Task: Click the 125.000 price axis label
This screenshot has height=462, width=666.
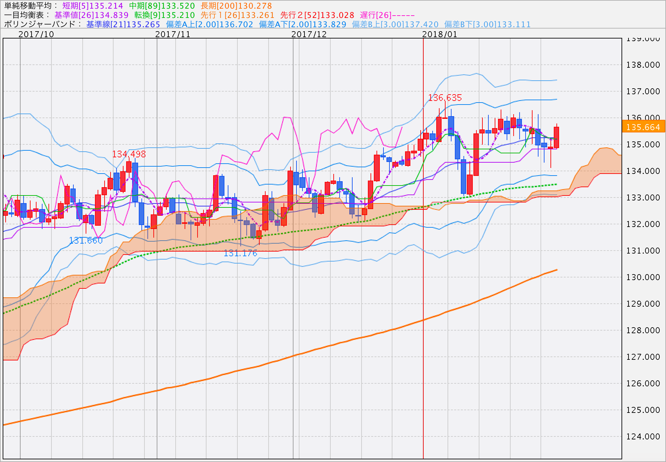Action: tap(643, 410)
